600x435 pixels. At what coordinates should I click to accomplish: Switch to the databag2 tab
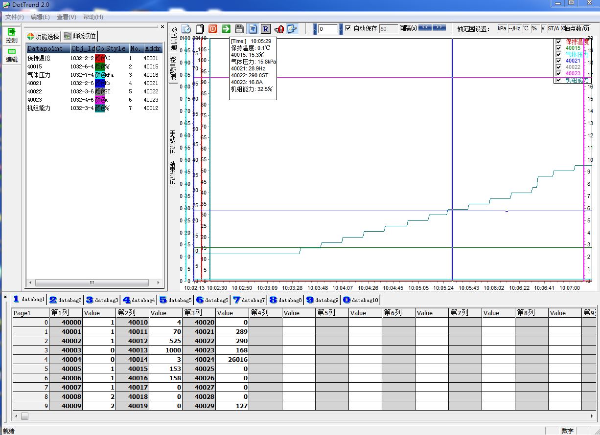[x=66, y=300]
